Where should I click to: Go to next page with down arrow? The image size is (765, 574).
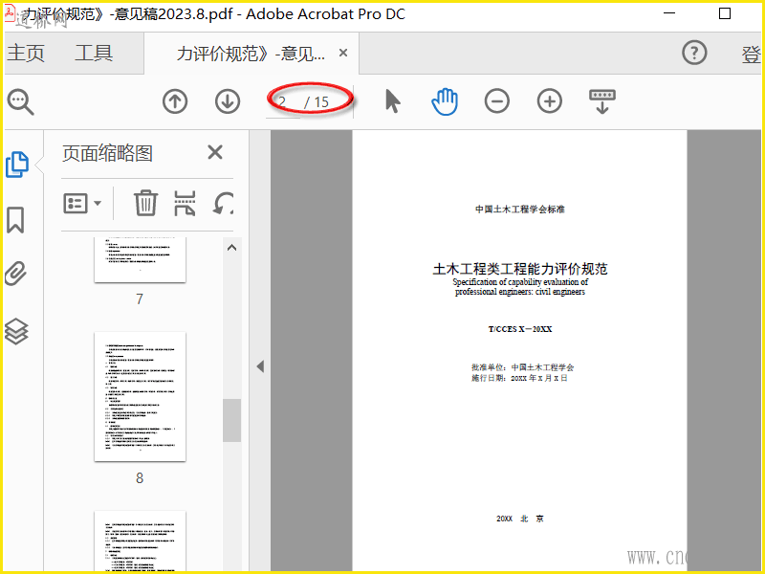pyautogui.click(x=228, y=101)
